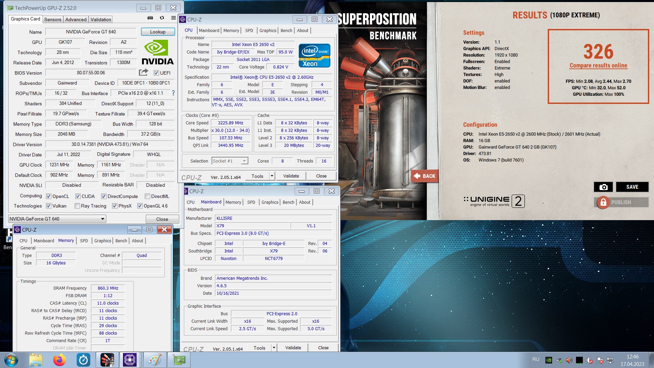The width and height of the screenshot is (654, 368).
Task: Click Intel Xeon logo in CPU-Z
Action: [314, 56]
